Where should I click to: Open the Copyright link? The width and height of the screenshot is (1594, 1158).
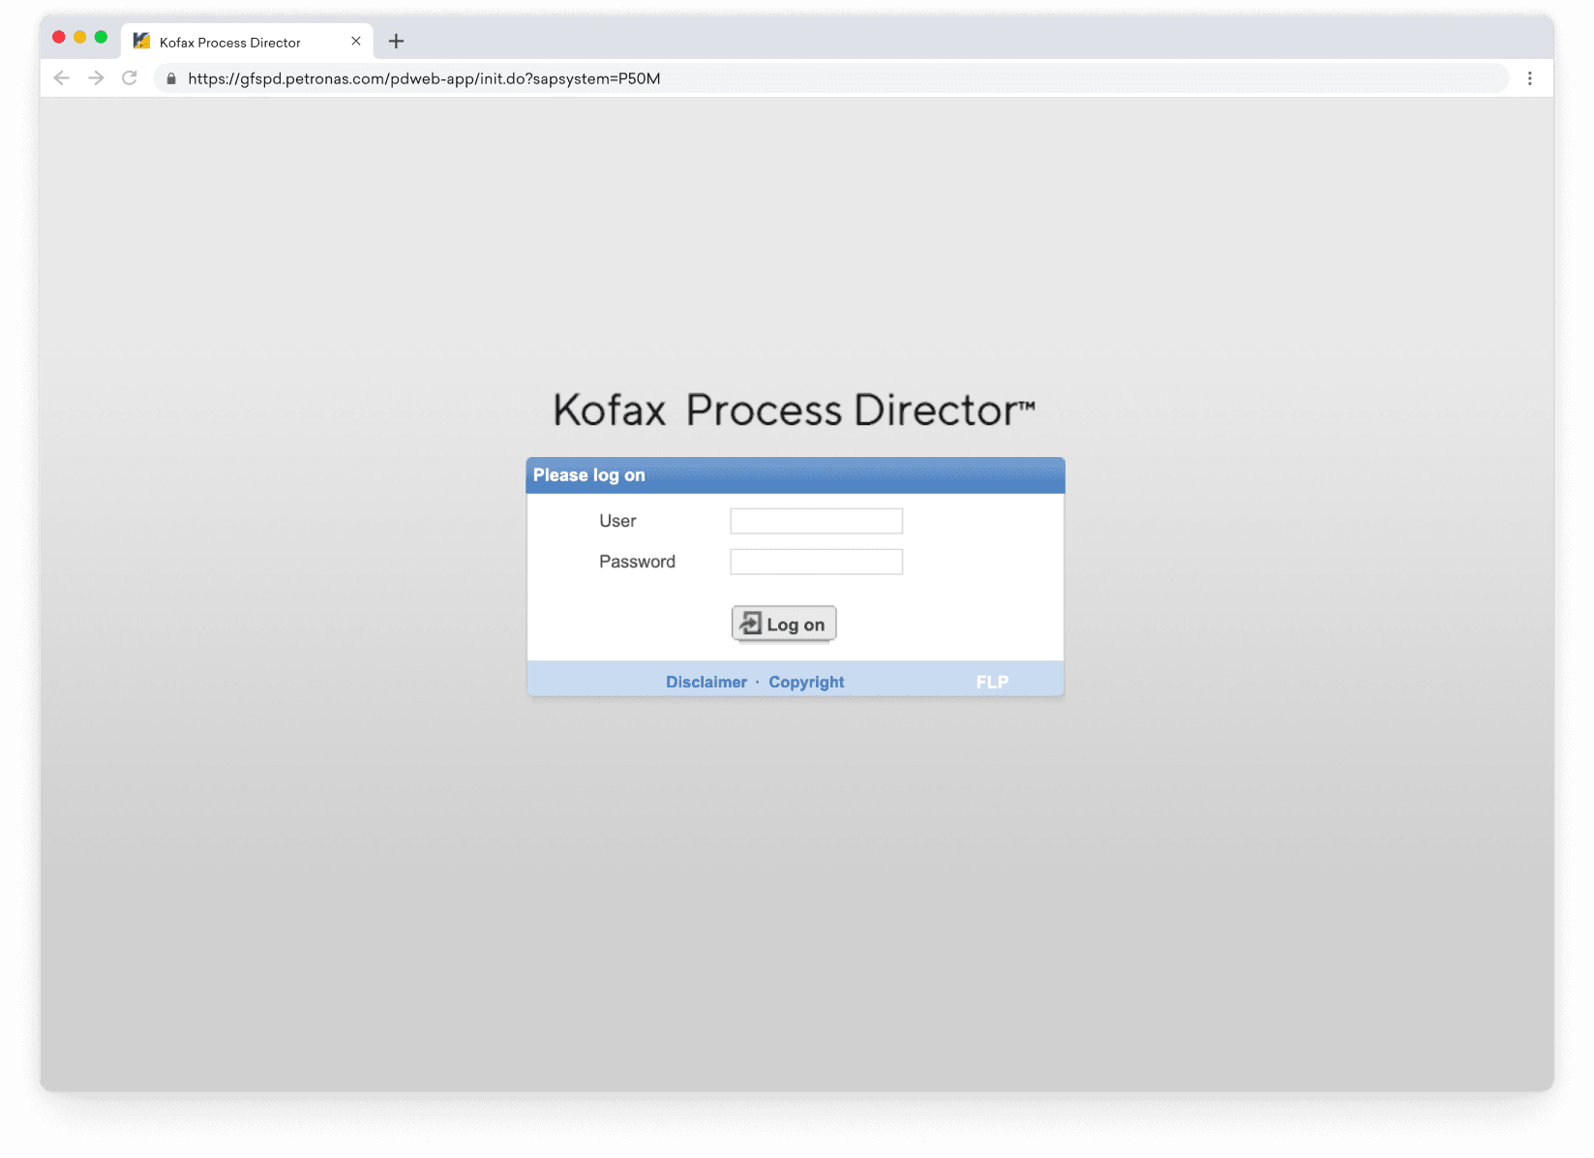tap(806, 682)
